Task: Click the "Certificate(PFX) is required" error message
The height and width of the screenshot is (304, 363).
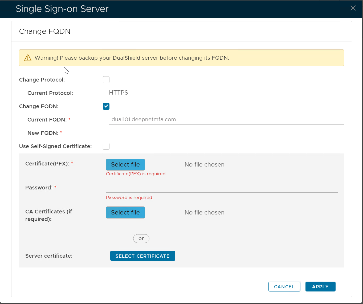Action: coord(136,174)
